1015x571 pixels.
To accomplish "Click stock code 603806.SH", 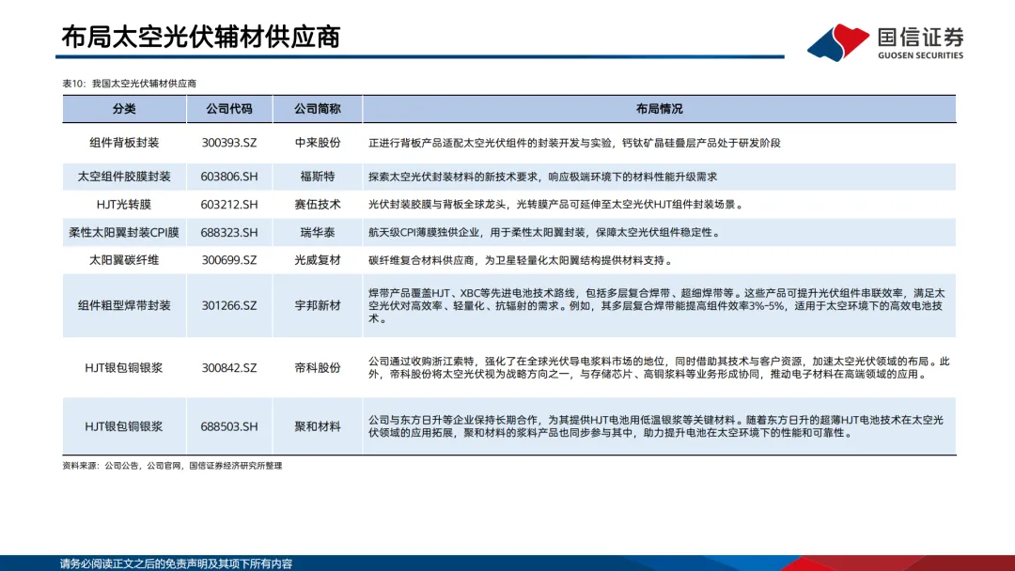I will click(x=229, y=177).
